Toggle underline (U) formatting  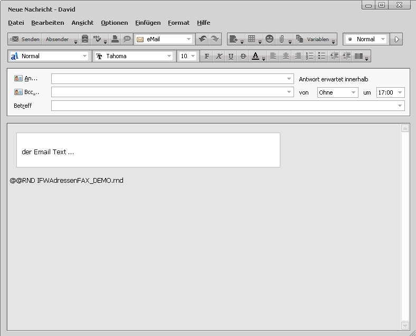click(x=231, y=56)
